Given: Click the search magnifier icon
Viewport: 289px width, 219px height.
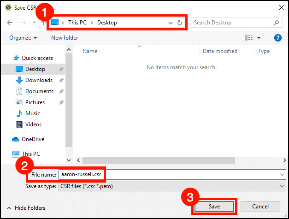Looking at the screenshot, I should pyautogui.click(x=276, y=23).
